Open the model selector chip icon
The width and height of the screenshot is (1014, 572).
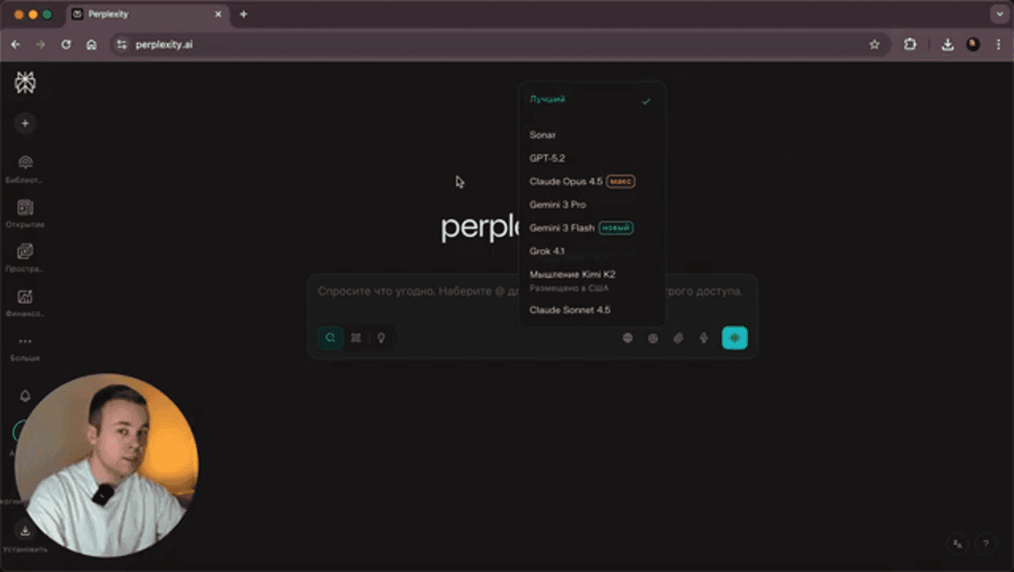click(x=653, y=338)
